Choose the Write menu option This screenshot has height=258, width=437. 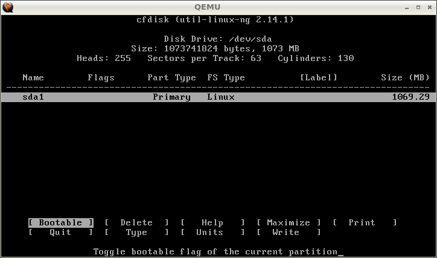pyautogui.click(x=289, y=233)
